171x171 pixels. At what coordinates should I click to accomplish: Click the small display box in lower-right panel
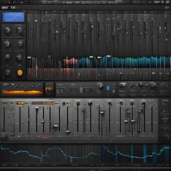point(165,130)
